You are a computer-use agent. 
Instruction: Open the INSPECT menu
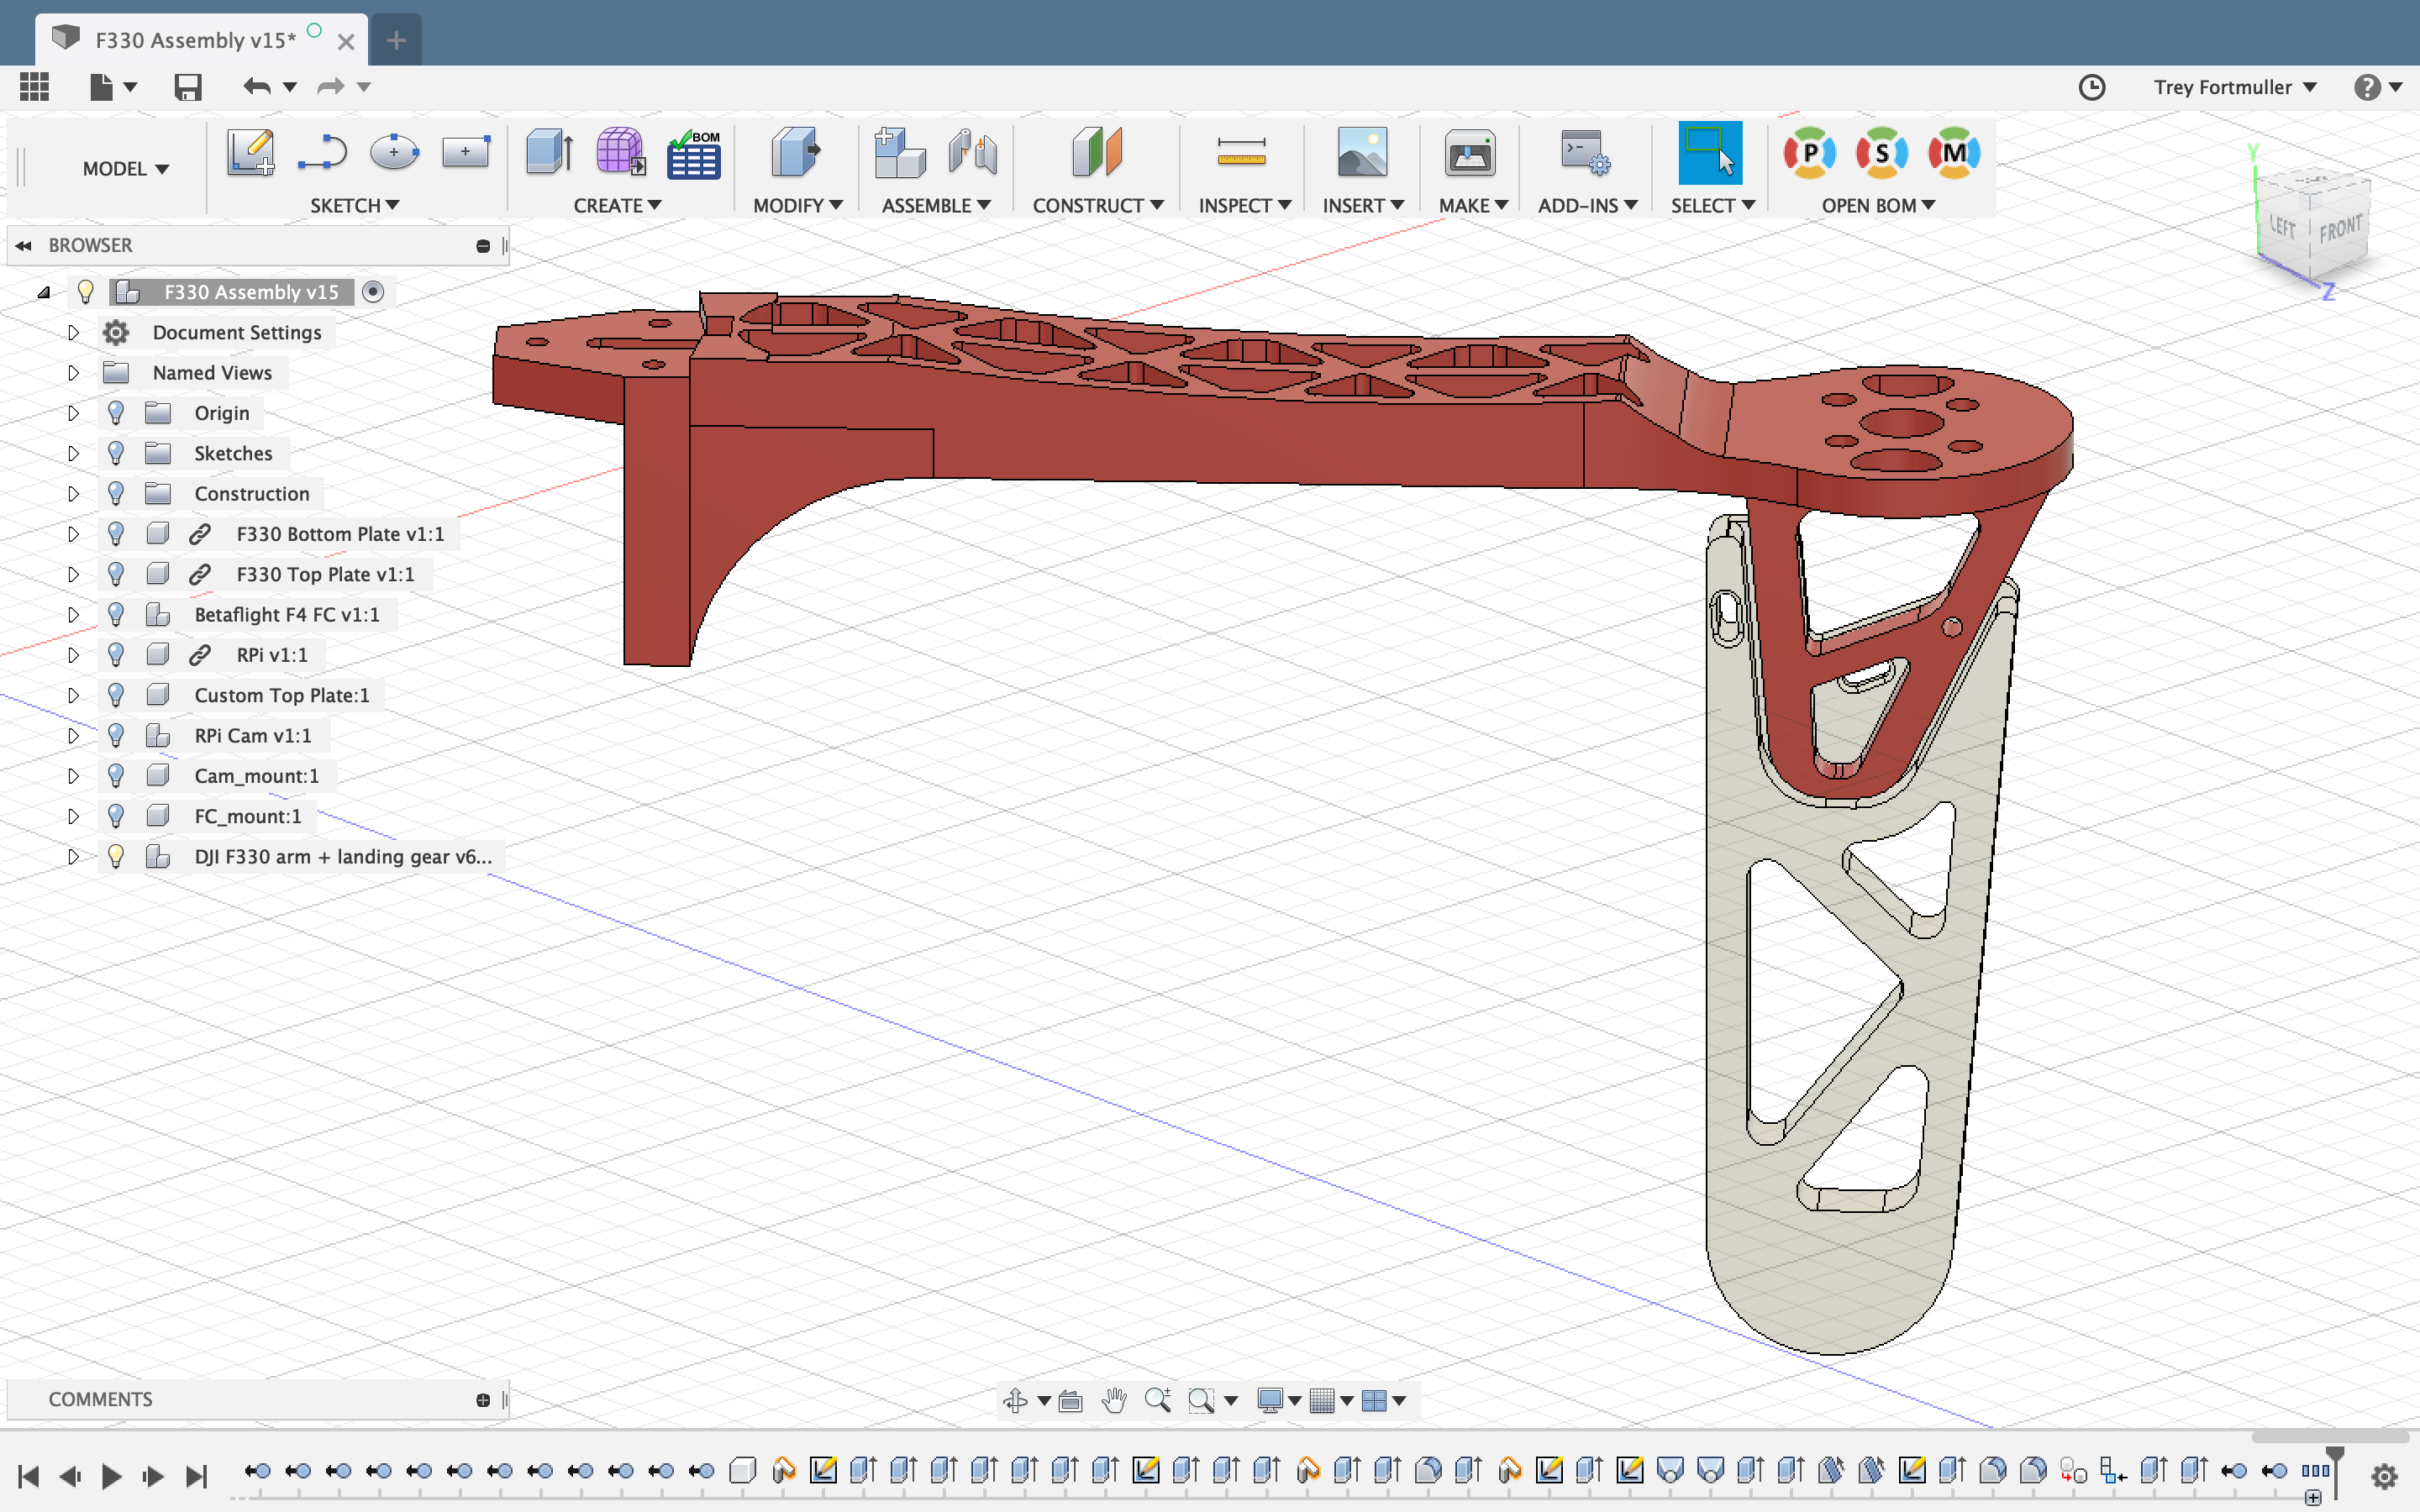tap(1245, 205)
